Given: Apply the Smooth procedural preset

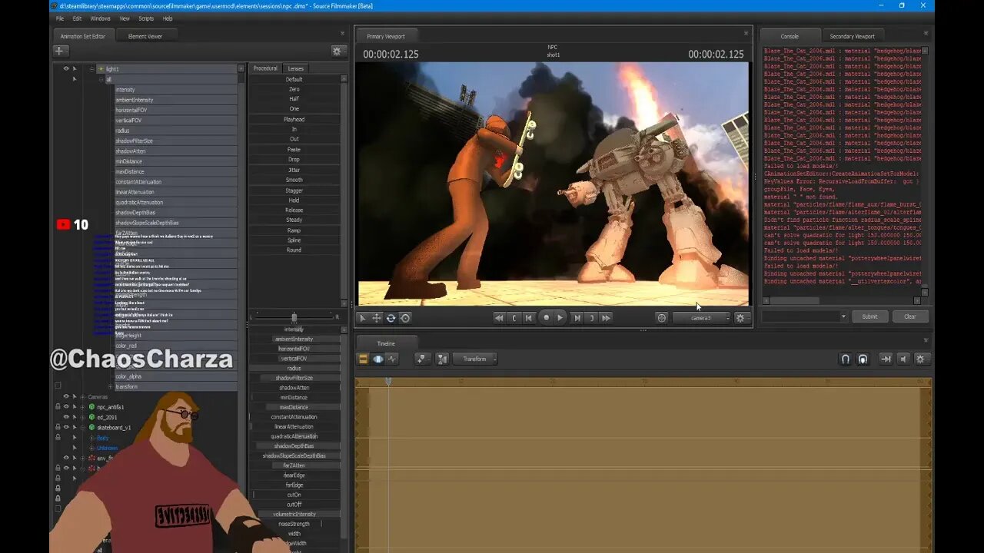Looking at the screenshot, I should pos(294,180).
